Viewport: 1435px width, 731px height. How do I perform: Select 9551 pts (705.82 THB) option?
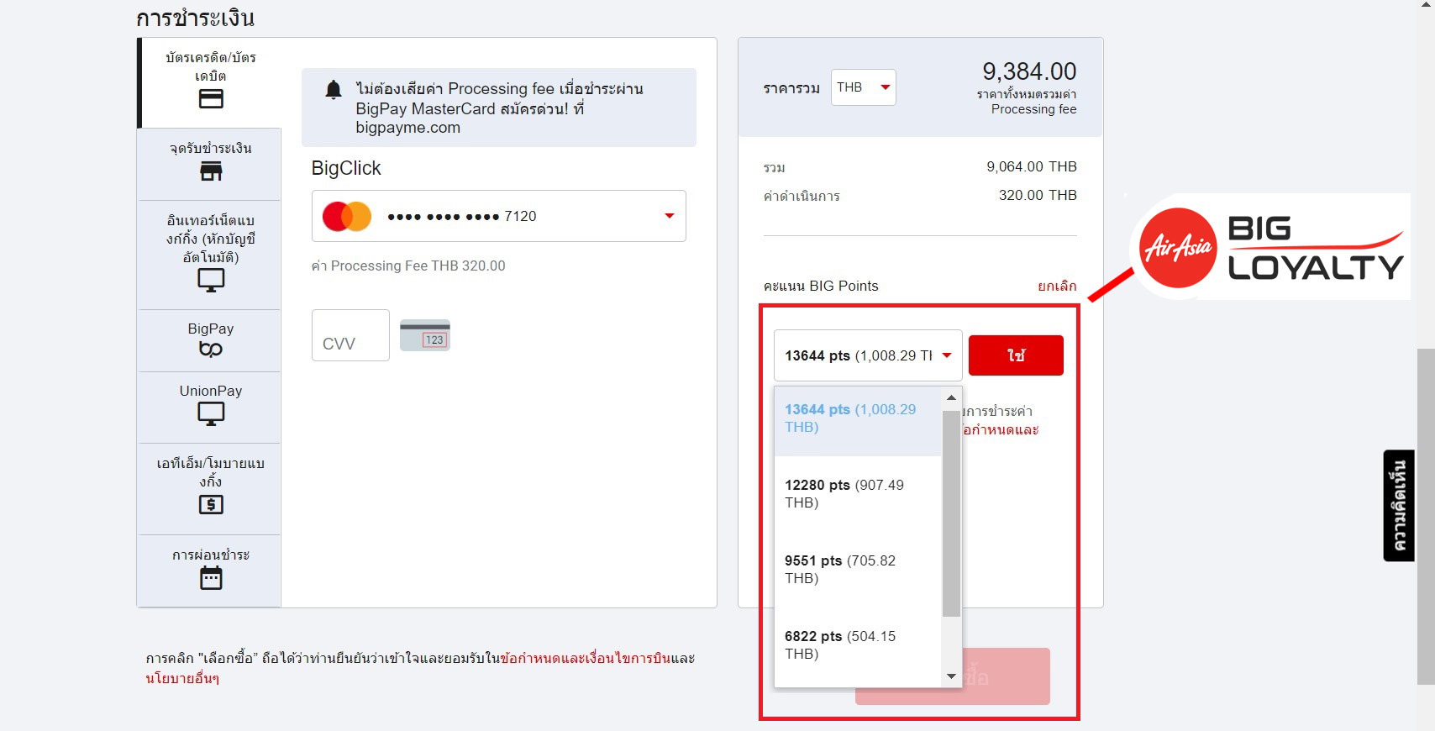pos(857,570)
